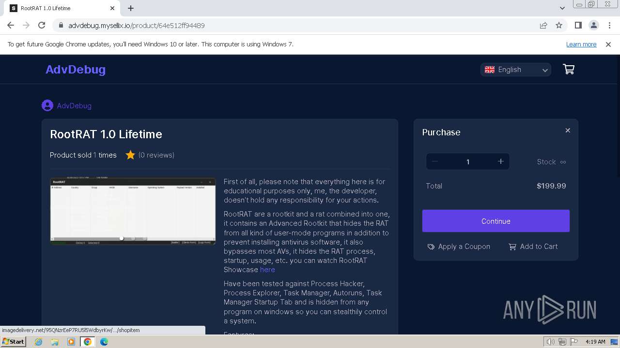Screen dimensions: 620x348
Task: Open a new tab
Action: click(x=131, y=8)
